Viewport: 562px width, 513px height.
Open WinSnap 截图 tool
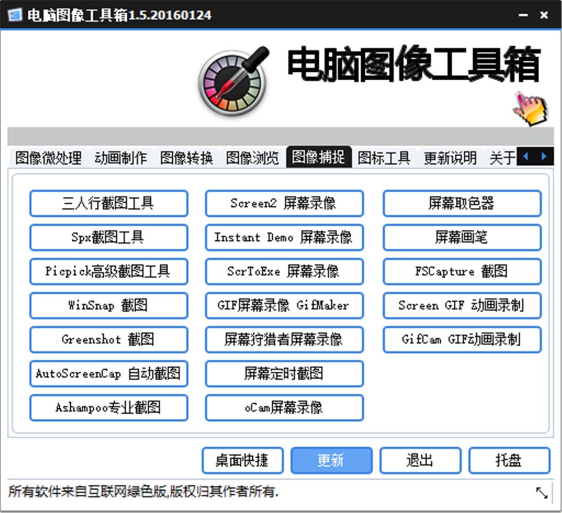(x=109, y=306)
